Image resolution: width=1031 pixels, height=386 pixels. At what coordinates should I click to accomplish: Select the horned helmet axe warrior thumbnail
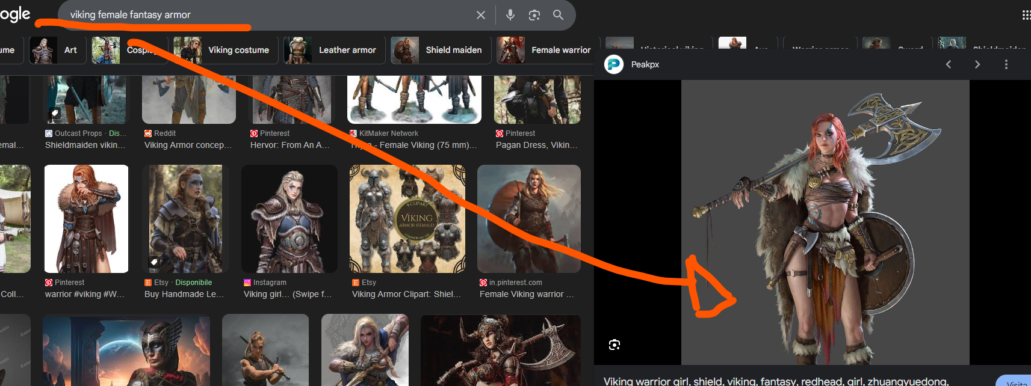[x=501, y=351]
